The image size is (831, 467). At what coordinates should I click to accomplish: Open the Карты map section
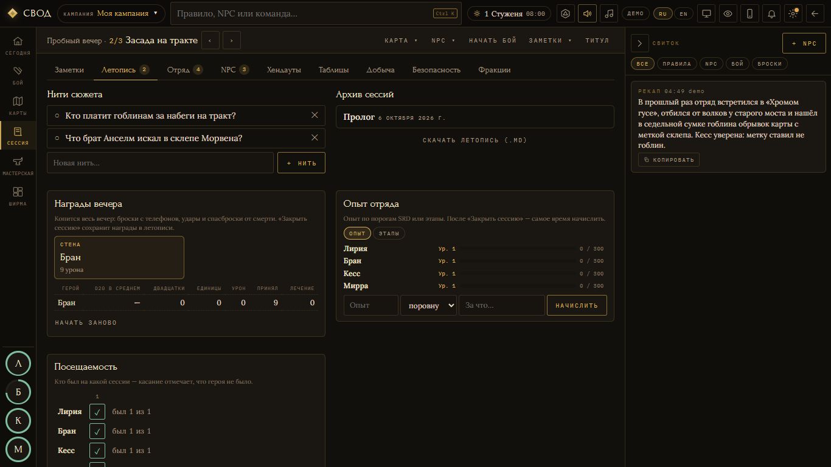tap(18, 106)
